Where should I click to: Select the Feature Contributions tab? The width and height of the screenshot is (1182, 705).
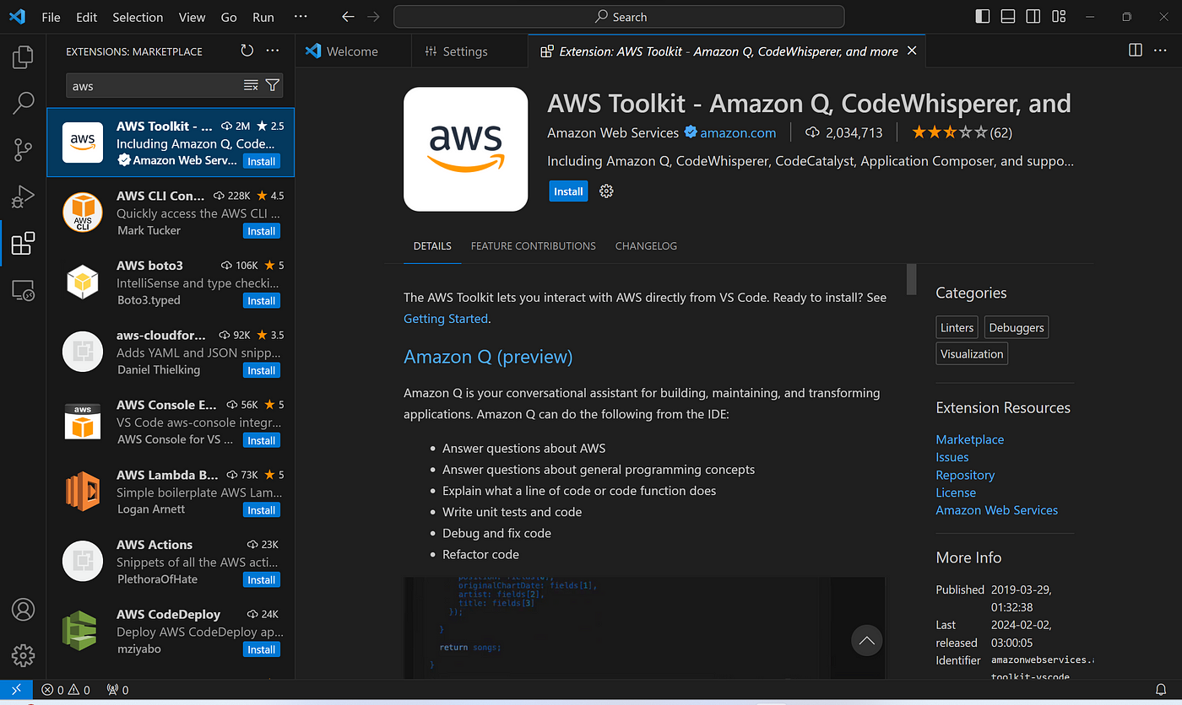534,246
